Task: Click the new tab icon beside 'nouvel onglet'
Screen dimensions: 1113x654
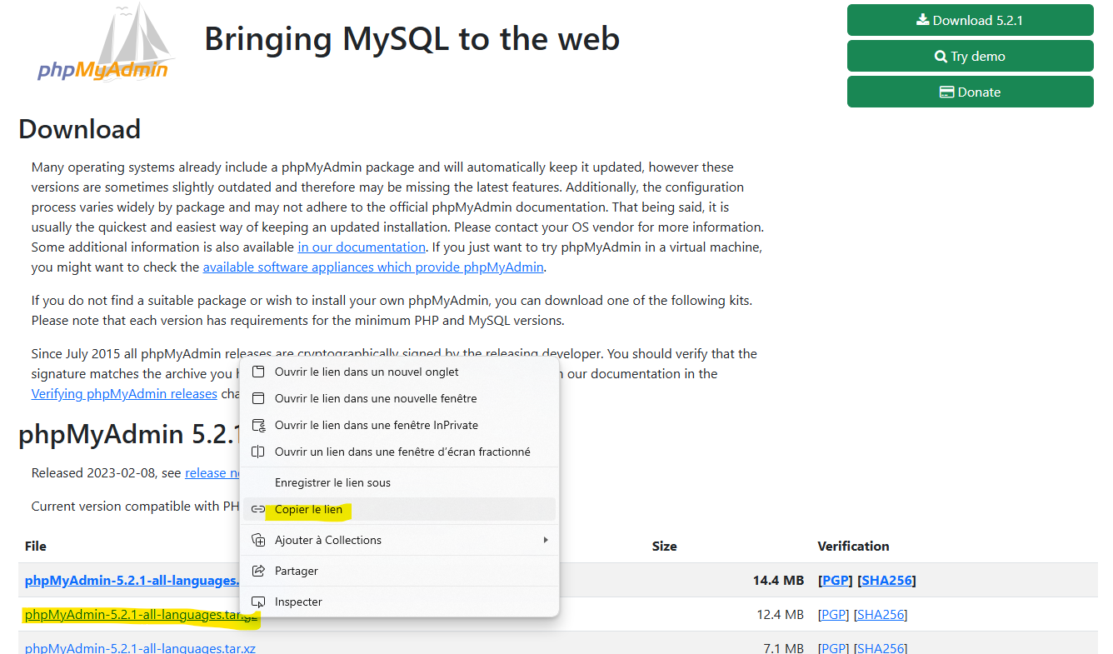Action: [258, 372]
